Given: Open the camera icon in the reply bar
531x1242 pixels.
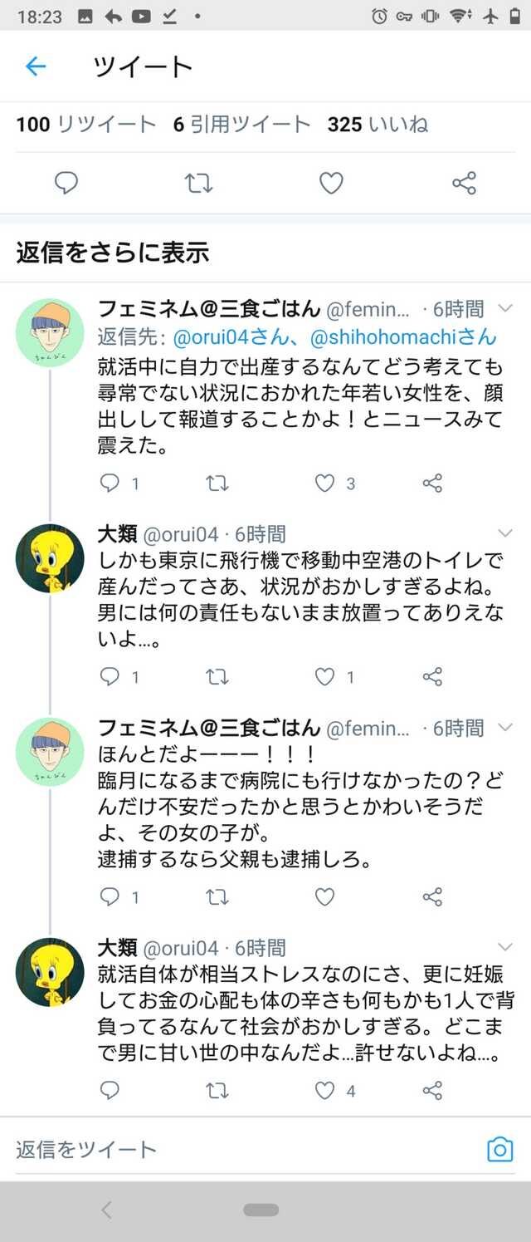Looking at the screenshot, I should click(x=499, y=1149).
